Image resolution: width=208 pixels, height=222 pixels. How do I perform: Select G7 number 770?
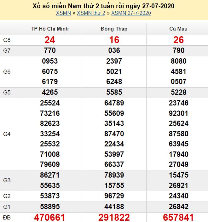pyautogui.click(x=50, y=50)
